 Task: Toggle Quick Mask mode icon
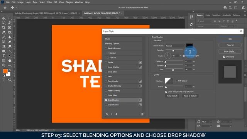click(x=3, y=80)
